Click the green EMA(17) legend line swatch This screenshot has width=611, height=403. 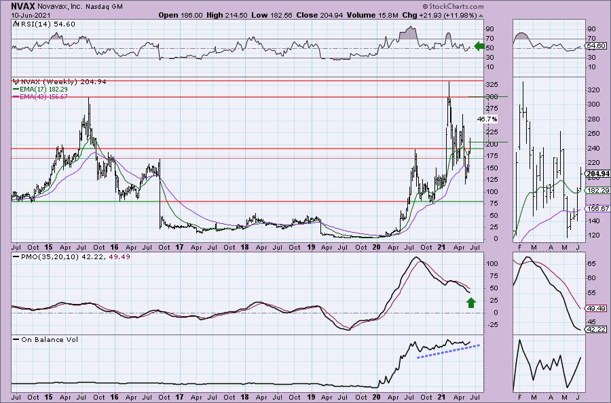(16, 89)
